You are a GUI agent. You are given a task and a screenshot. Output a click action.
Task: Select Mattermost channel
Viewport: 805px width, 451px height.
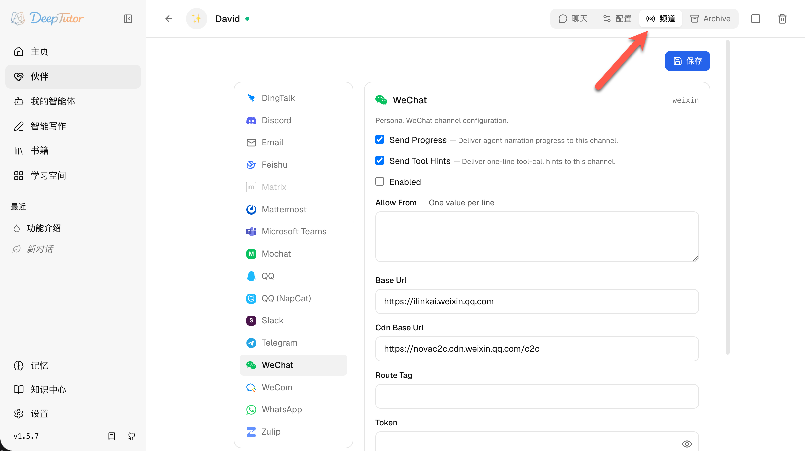293,209
